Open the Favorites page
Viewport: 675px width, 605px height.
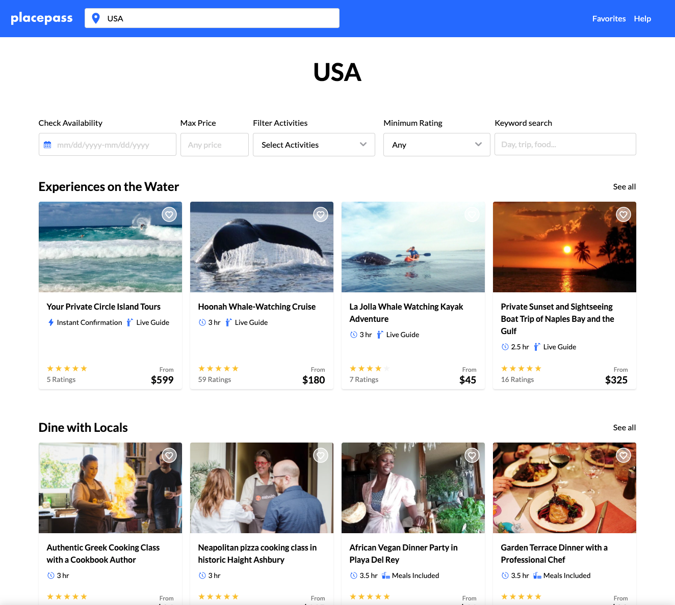[x=609, y=18]
